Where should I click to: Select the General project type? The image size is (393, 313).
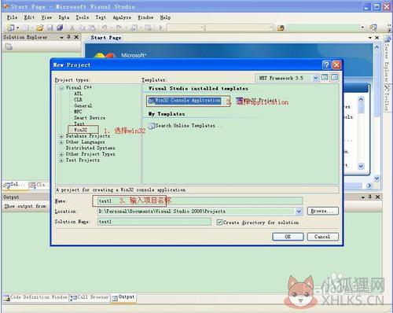coord(83,105)
